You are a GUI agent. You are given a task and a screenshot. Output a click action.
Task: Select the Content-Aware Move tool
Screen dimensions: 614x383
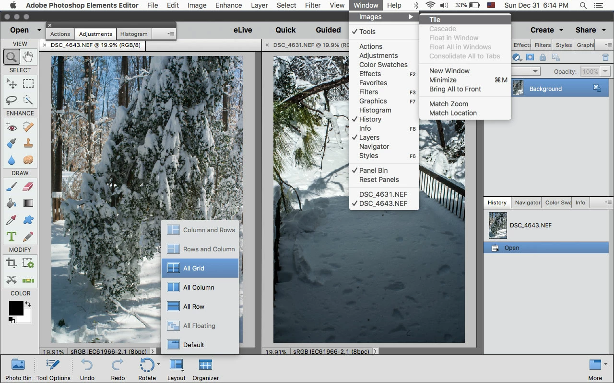12,280
